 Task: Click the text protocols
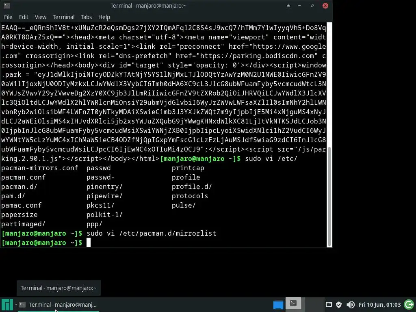(190, 196)
